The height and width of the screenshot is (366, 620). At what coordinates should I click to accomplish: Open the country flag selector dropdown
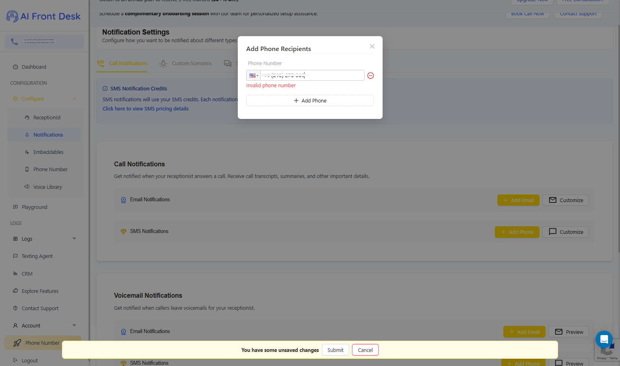click(x=253, y=76)
